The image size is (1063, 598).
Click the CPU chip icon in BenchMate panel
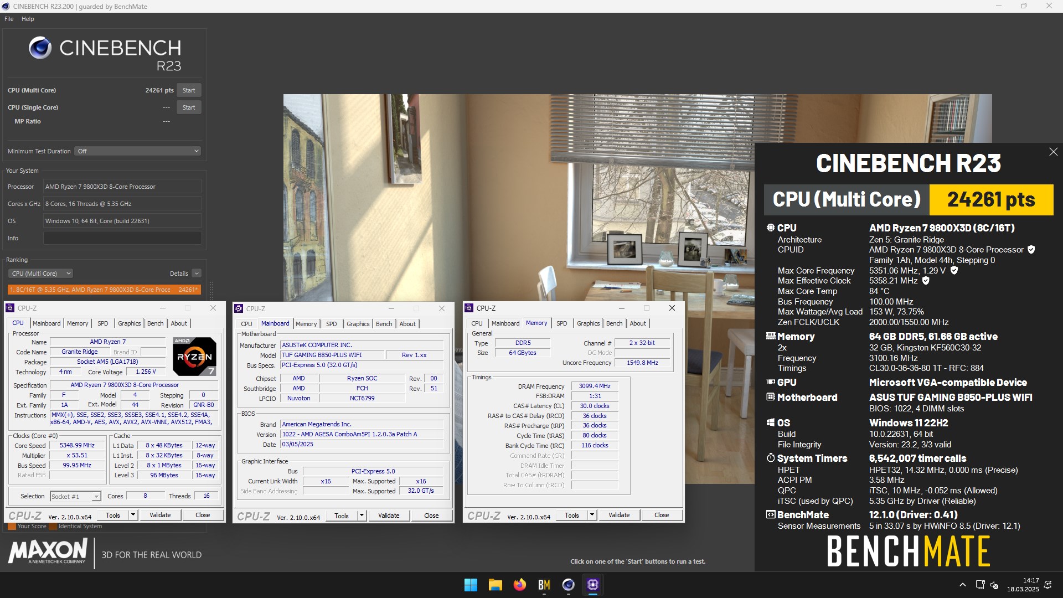coord(770,228)
